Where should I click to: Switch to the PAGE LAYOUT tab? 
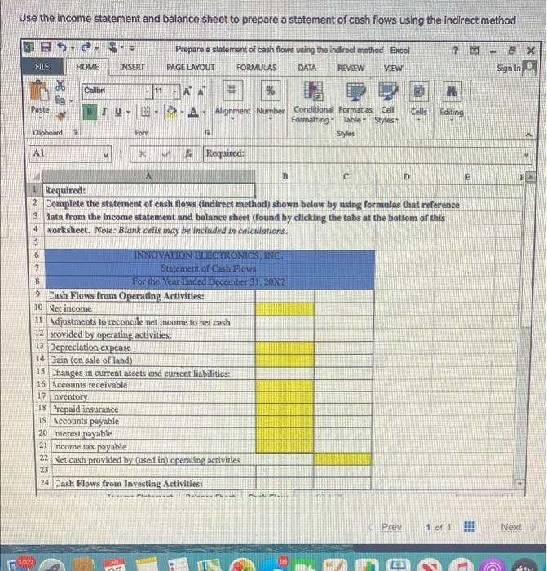coord(190,68)
